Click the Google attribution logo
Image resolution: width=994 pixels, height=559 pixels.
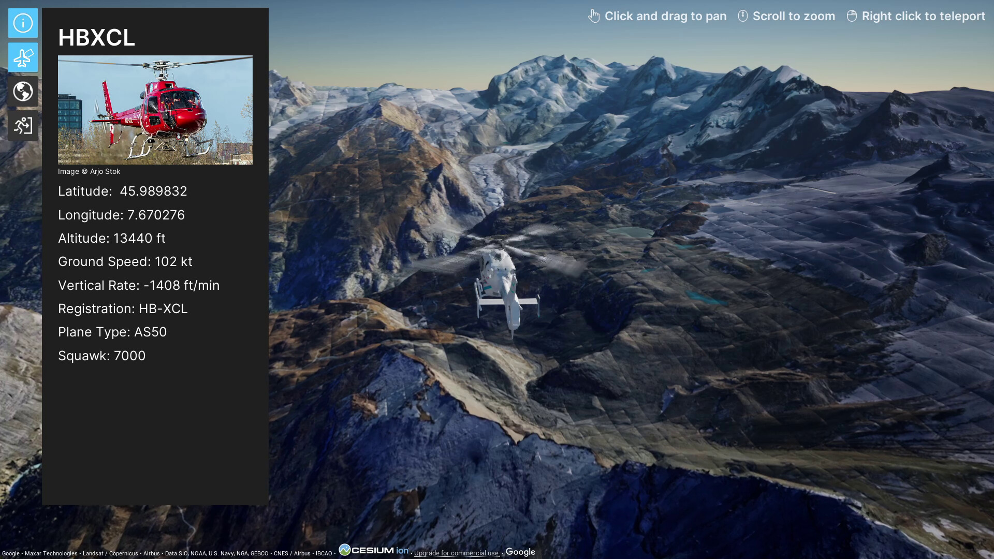click(521, 552)
